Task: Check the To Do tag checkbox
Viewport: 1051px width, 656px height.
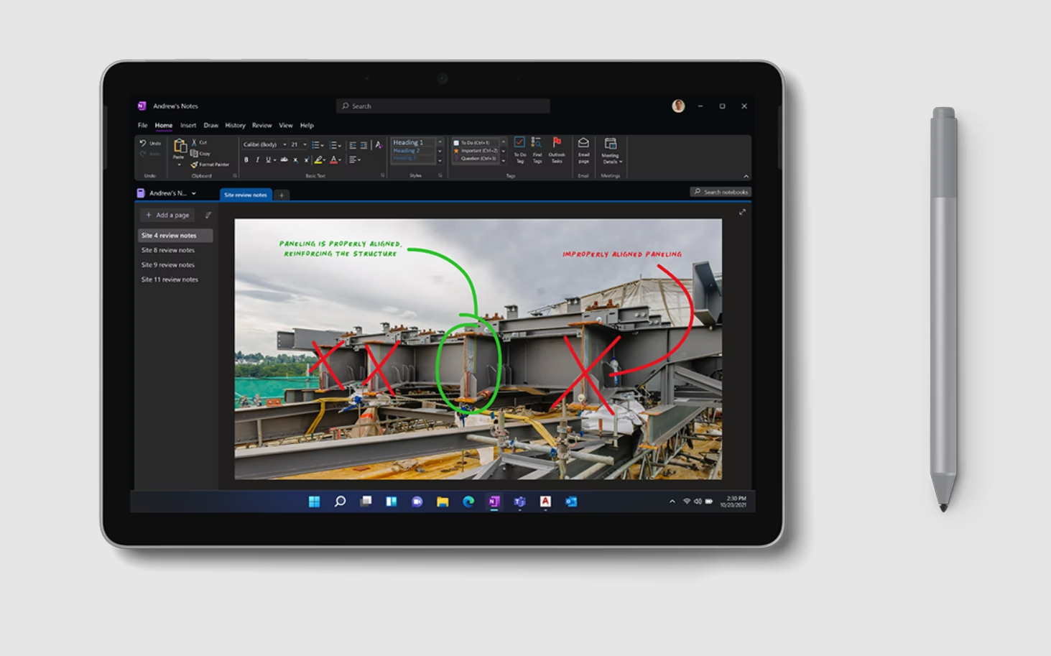Action: point(456,143)
